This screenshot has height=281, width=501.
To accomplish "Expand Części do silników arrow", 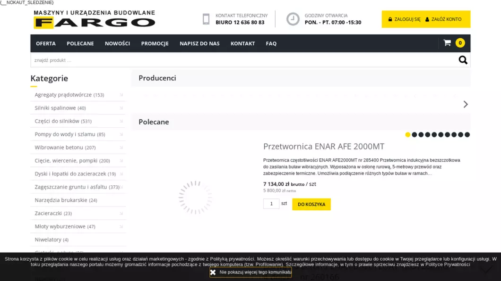I will pos(121,121).
